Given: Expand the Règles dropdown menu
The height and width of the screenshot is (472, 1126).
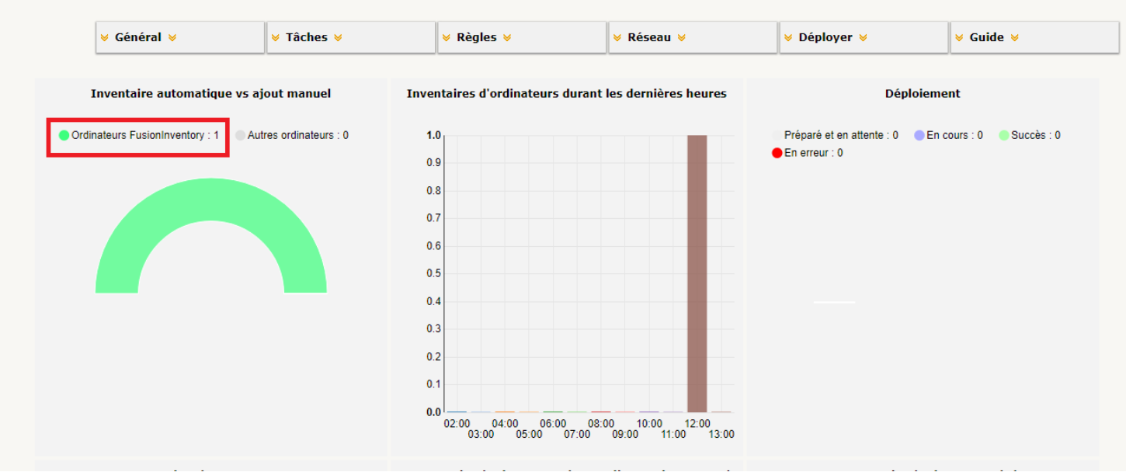Looking at the screenshot, I should (477, 37).
